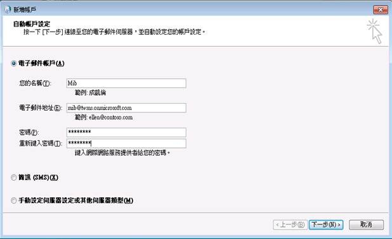Click the 重新鍵入密碼 retype password field
The width and height of the screenshot is (392, 239).
click(x=126, y=144)
